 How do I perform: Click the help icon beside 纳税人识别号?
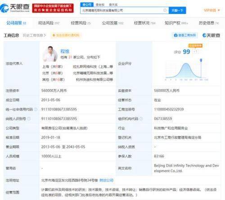(x=29, y=119)
